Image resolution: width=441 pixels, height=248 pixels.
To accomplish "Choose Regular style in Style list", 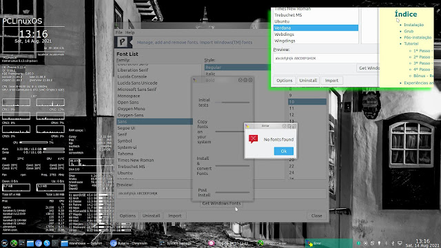I will [x=238, y=68].
